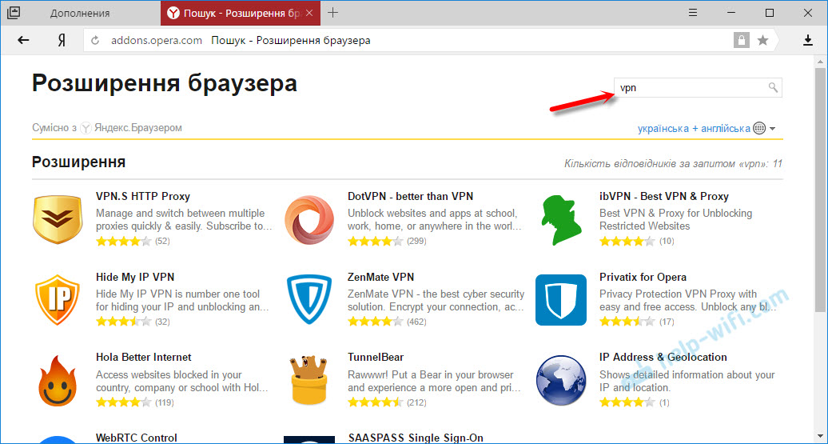
Task: Expand the language dropdown arrow
Action: pos(773,129)
